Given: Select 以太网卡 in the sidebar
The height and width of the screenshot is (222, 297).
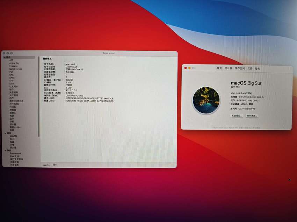Looking at the screenshot, I should tap(13, 87).
